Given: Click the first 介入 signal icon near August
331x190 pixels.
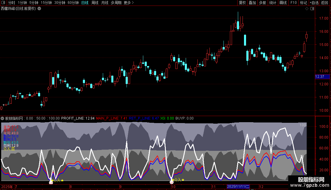Looking at the screenshot, I should click(x=51, y=182).
